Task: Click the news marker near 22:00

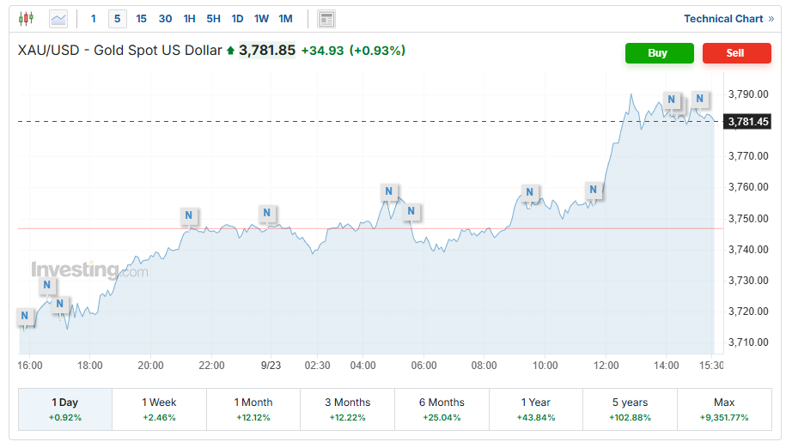Action: point(189,215)
